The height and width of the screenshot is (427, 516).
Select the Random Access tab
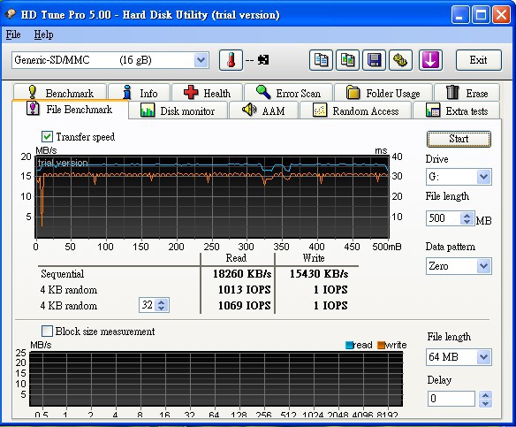coord(355,111)
